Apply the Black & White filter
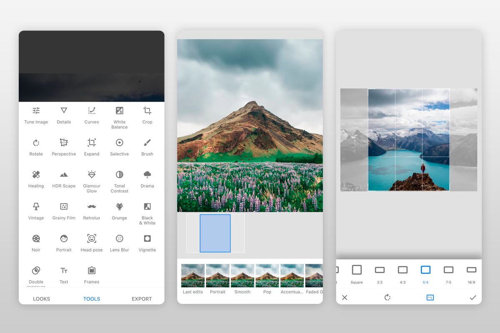This screenshot has height=333, width=500. pos(147,211)
